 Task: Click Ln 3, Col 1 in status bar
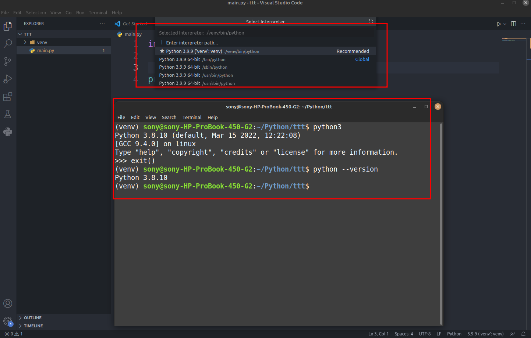coord(378,334)
